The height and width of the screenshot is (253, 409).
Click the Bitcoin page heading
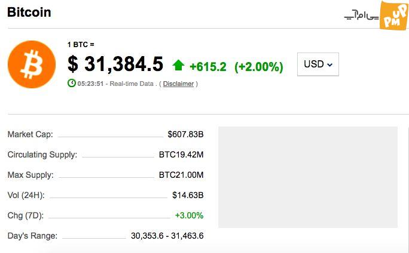[x=29, y=13]
